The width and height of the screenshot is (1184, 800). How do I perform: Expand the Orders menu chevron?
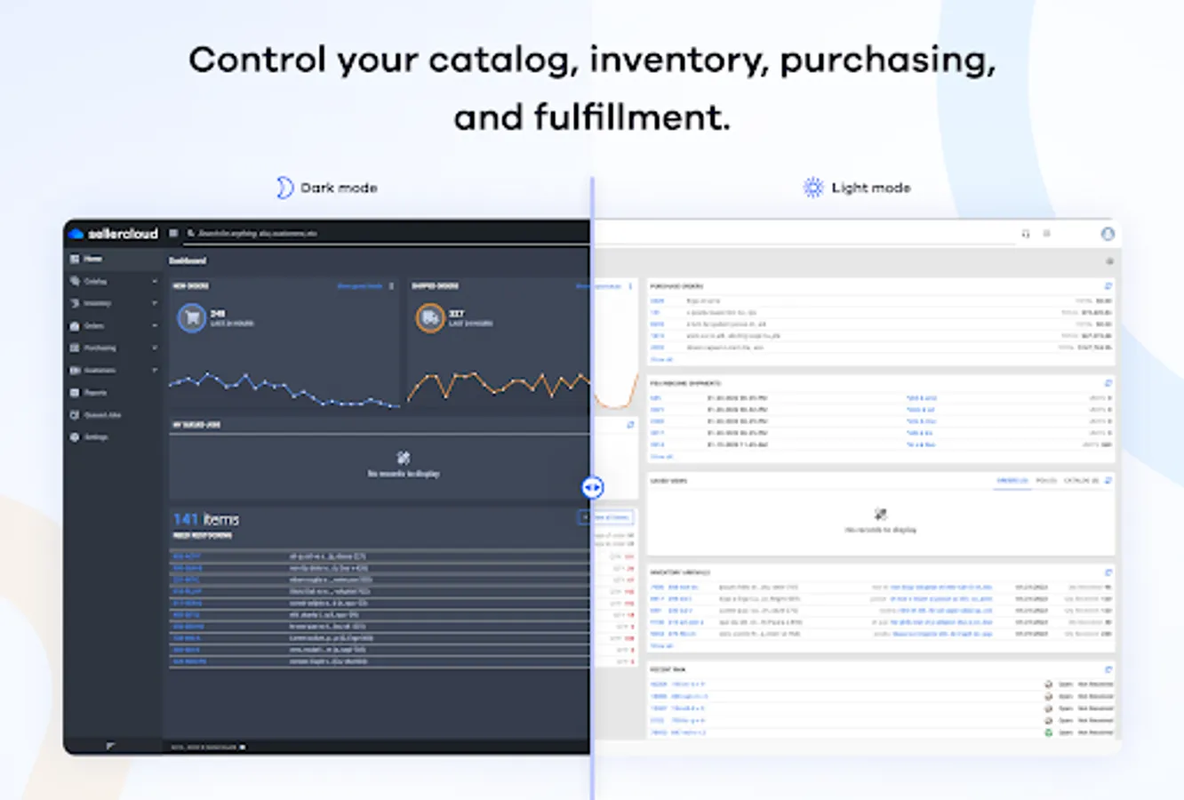[155, 325]
